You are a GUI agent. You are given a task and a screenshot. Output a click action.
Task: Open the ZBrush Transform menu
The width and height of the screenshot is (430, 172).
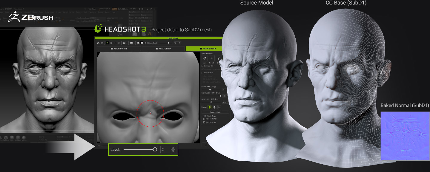point(92,12)
